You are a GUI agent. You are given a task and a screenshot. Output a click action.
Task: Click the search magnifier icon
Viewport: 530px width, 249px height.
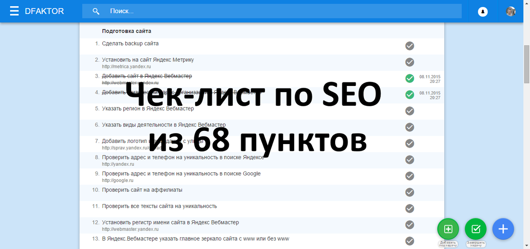[96, 11]
